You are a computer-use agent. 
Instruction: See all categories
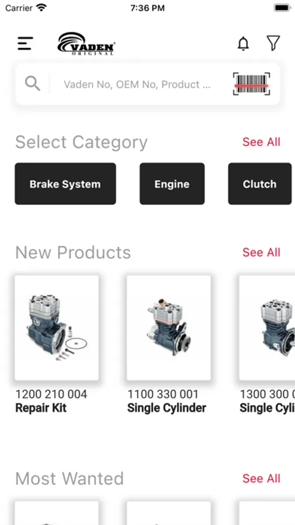[261, 142]
